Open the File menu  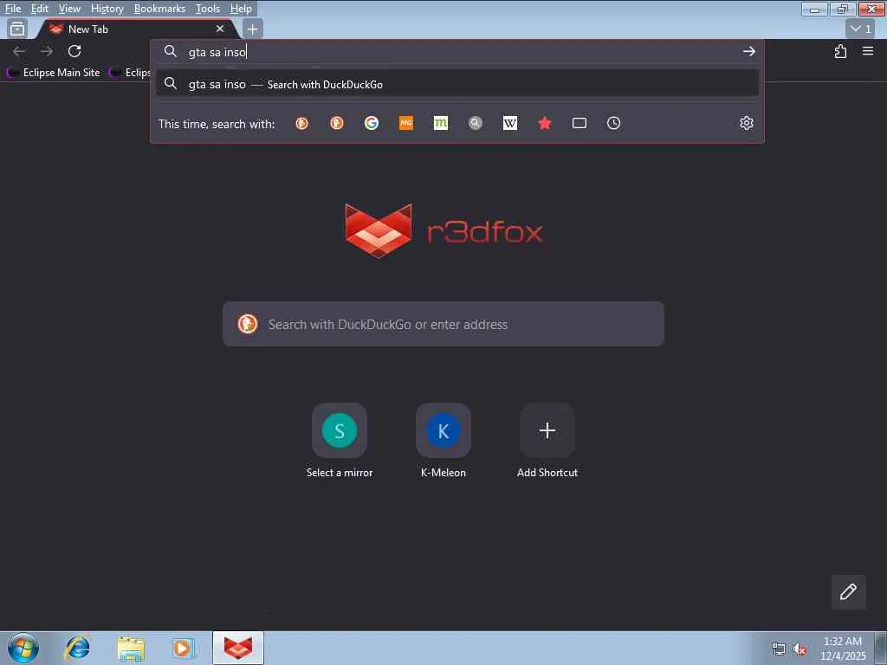(x=12, y=9)
